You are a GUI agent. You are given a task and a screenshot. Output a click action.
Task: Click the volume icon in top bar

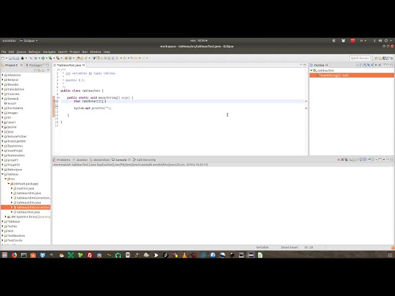(380, 41)
